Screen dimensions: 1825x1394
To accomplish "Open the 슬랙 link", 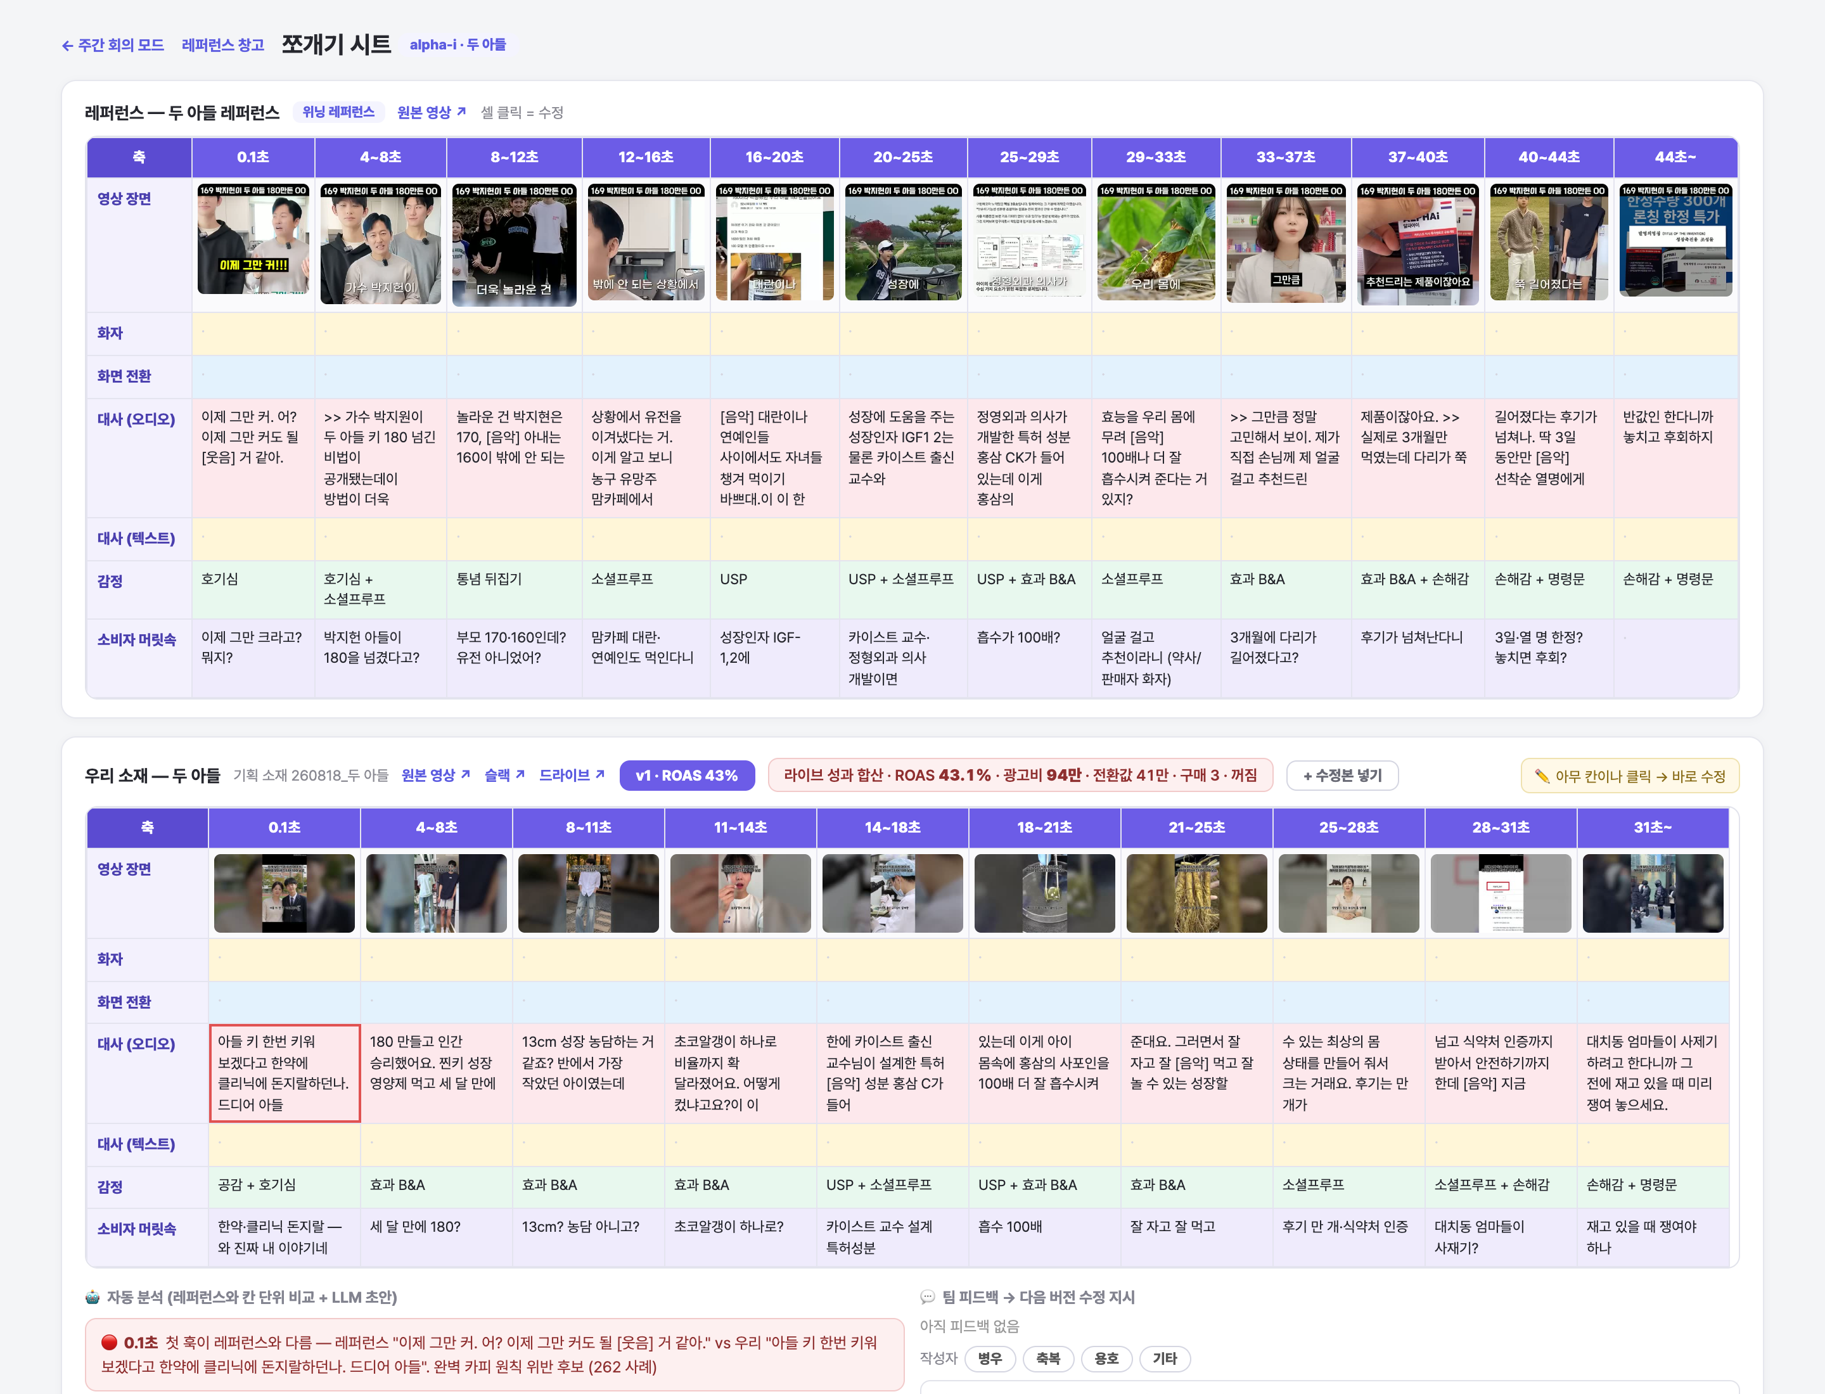I will [x=504, y=775].
